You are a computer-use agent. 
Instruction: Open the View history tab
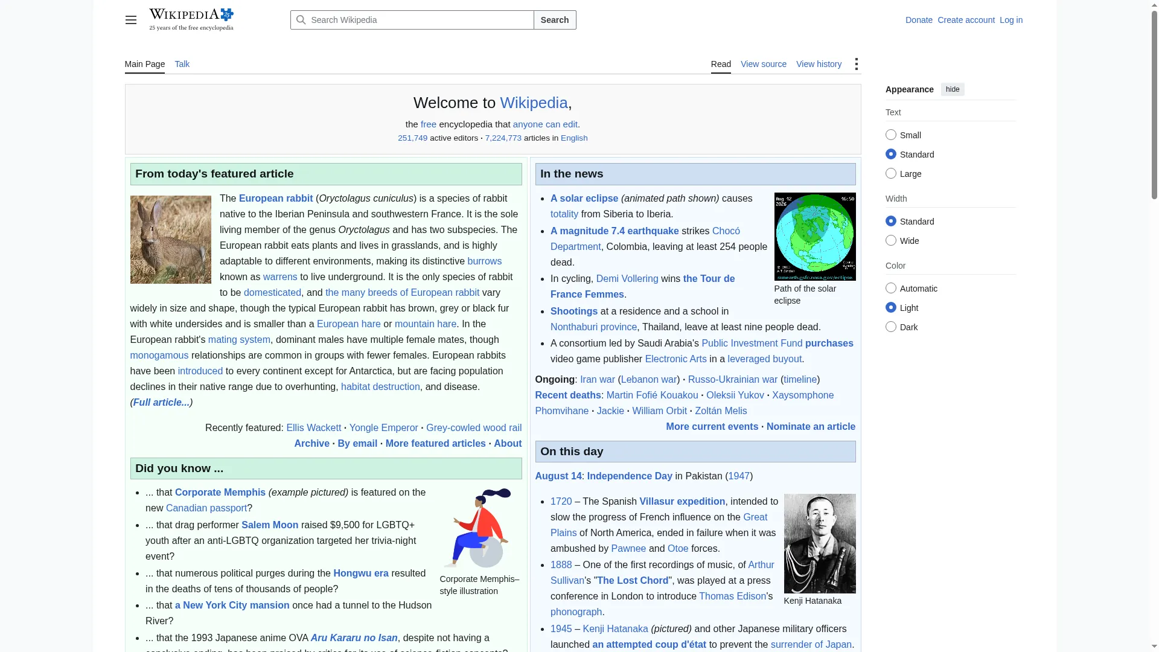pos(819,64)
